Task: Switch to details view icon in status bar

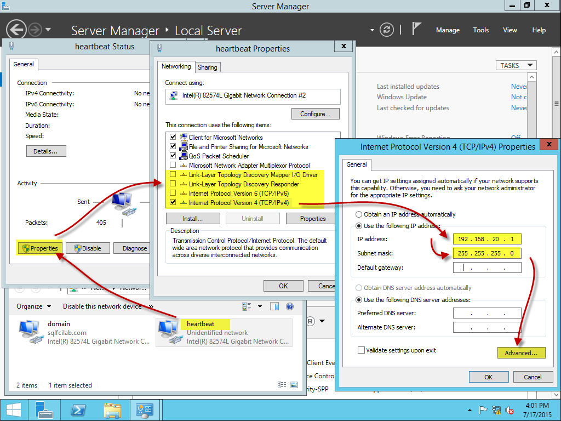Action: 282,385
